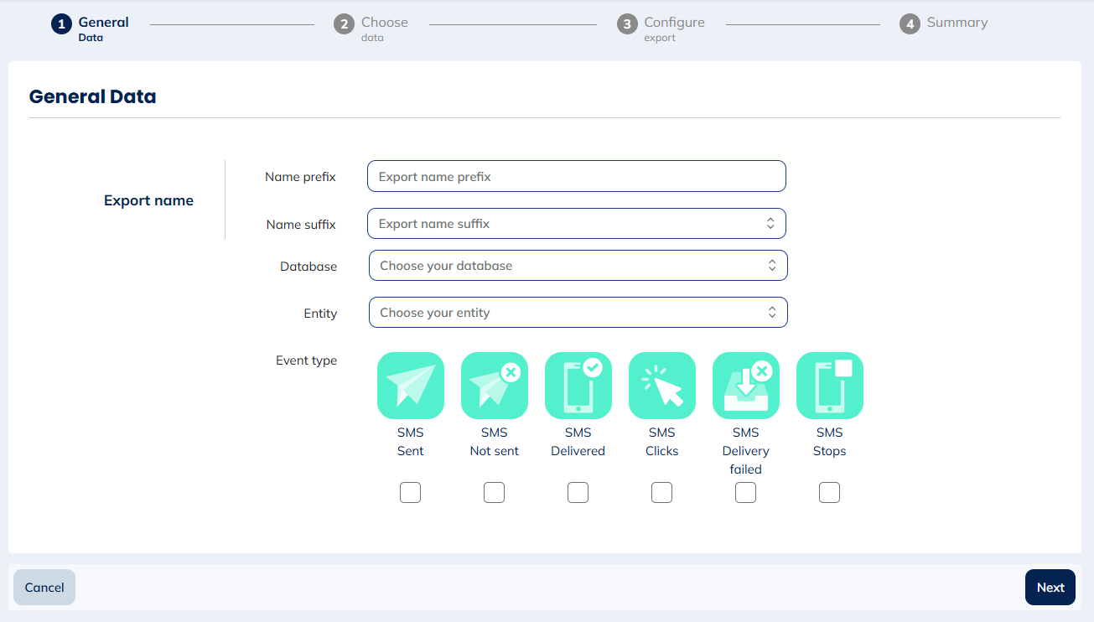Enable the SMS Sent checkbox

410,492
